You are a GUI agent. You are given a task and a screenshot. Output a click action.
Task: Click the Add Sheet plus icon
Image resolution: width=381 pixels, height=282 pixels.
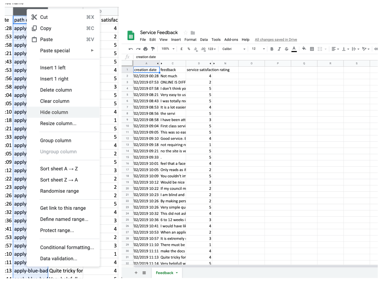tap(136, 273)
